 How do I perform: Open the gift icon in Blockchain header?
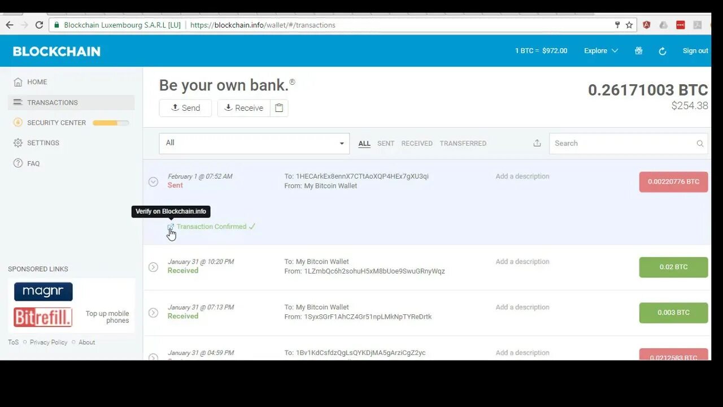click(x=638, y=51)
